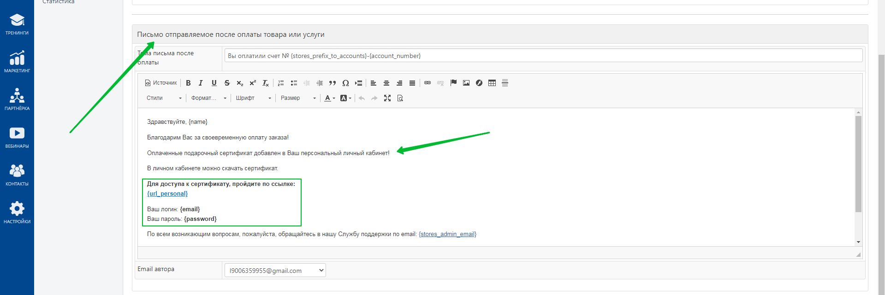Insert a table into the letter
Viewport: 885px width, 295px height.
click(492, 83)
